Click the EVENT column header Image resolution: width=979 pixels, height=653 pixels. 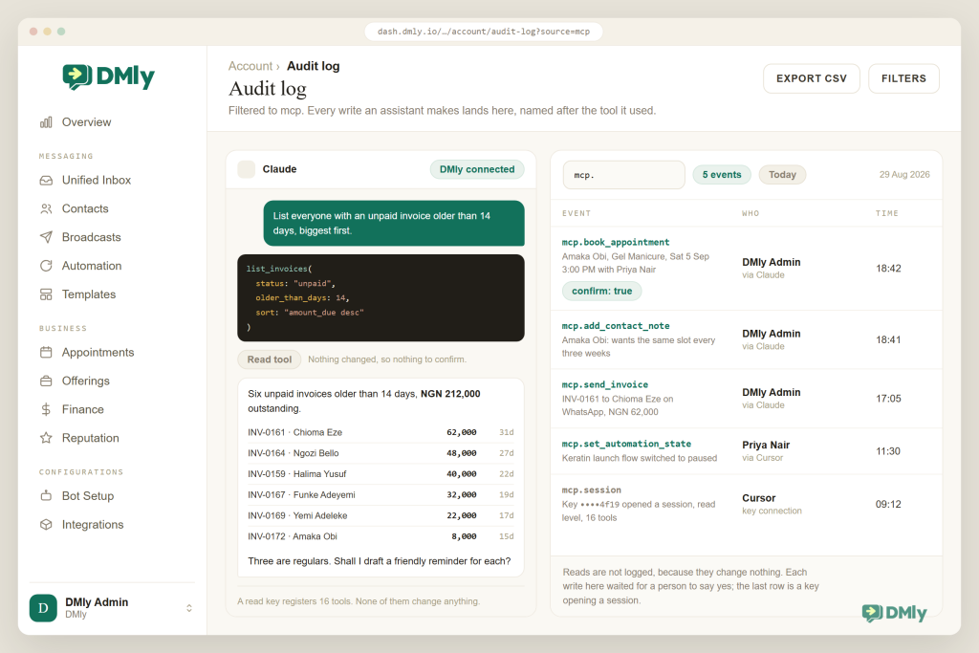[x=577, y=213]
